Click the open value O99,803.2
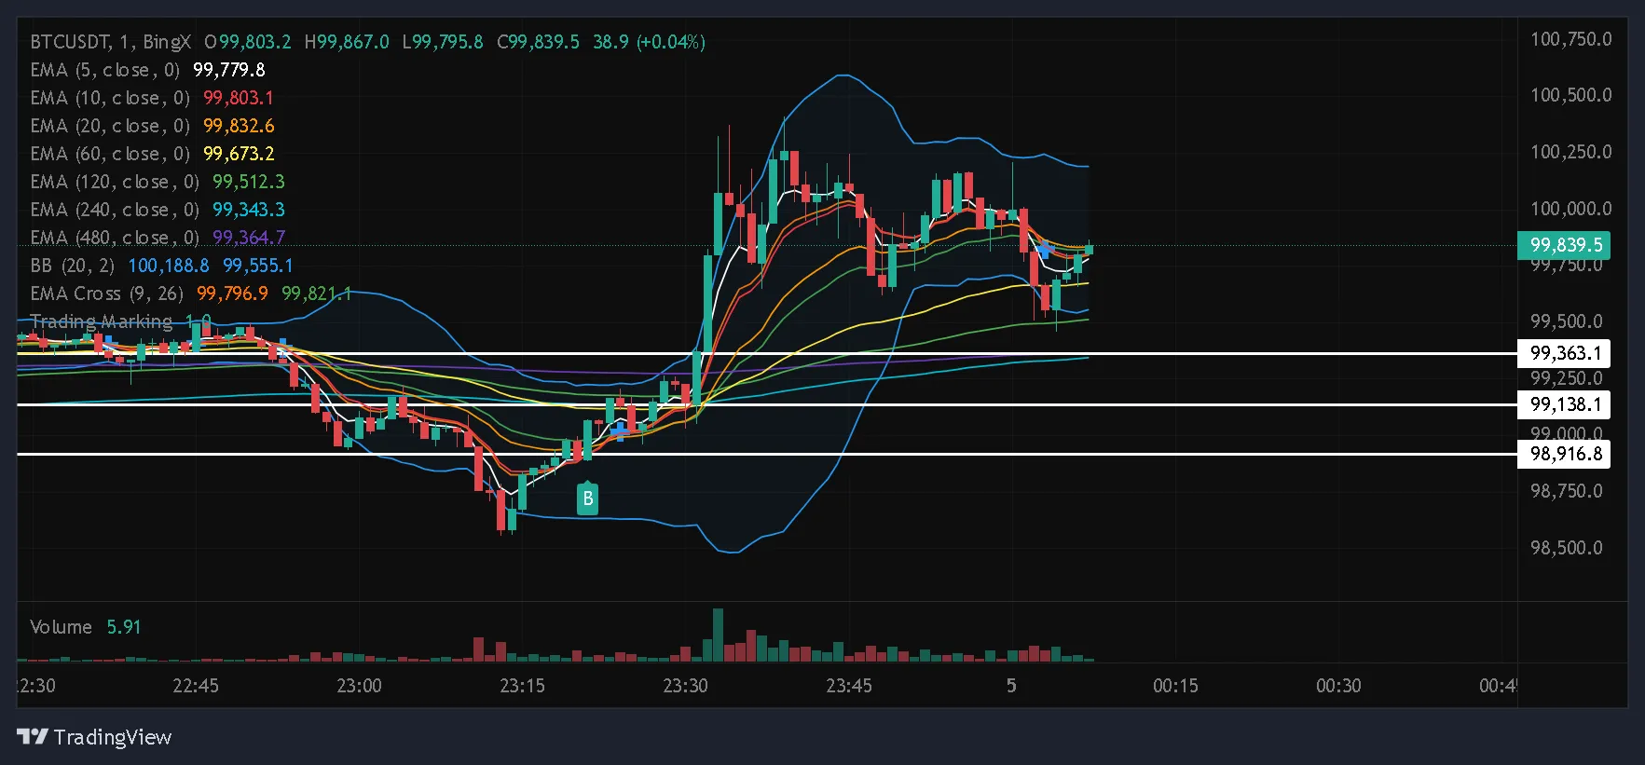Screen dimensions: 1645x765 [x=248, y=42]
